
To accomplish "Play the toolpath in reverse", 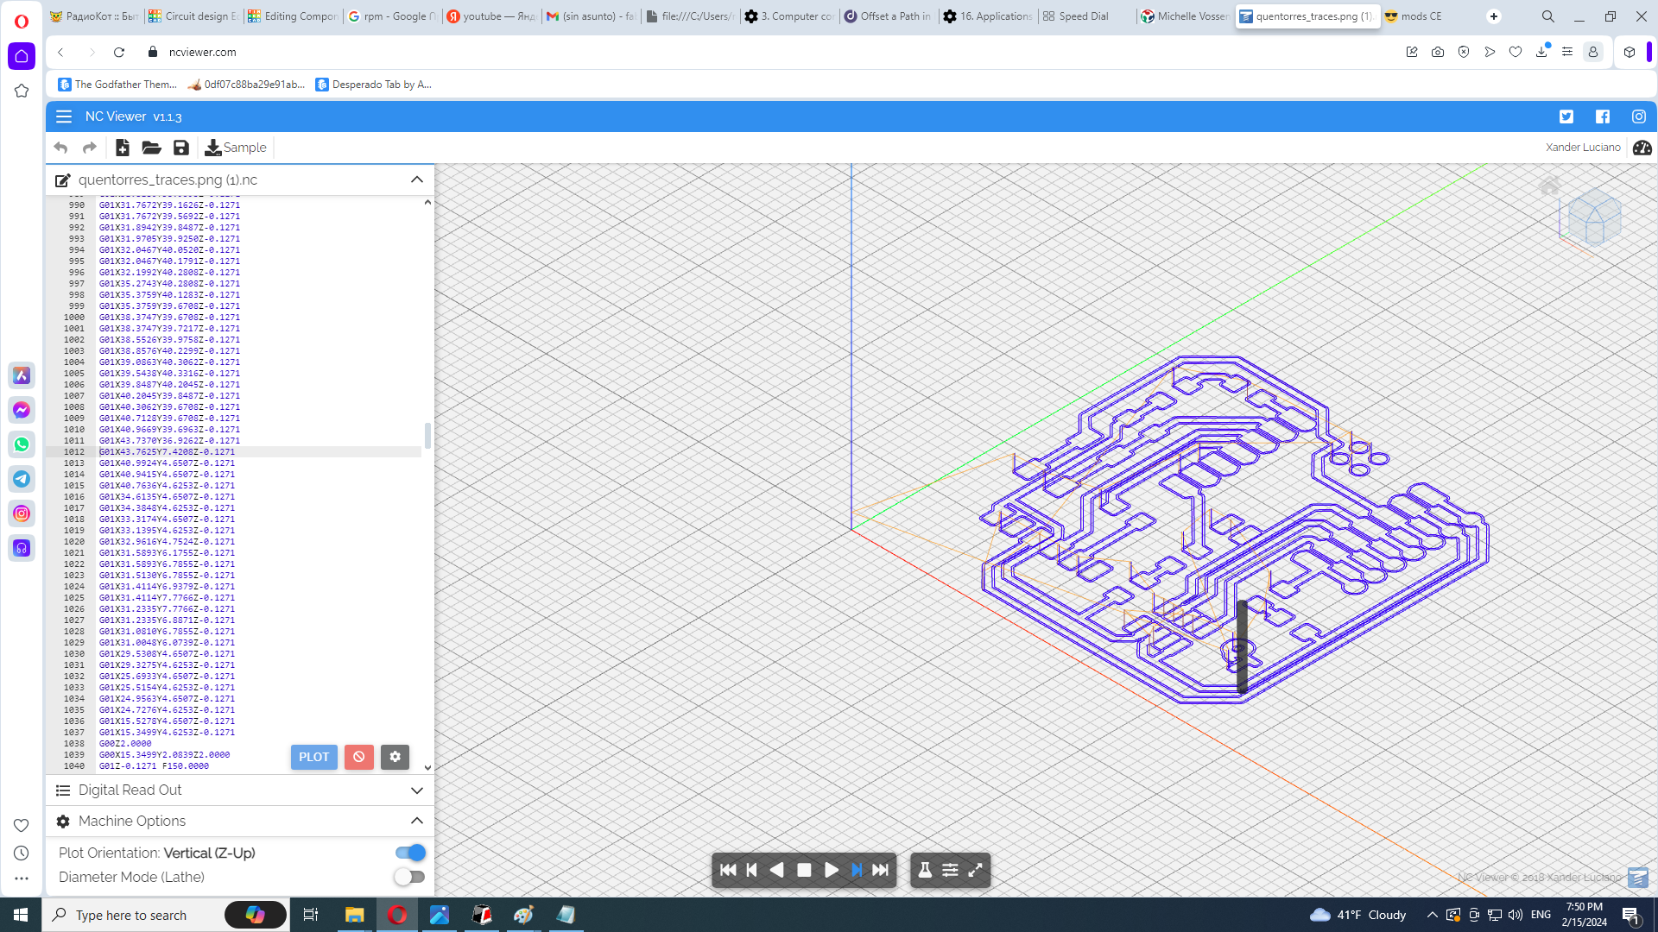I will click(x=777, y=870).
